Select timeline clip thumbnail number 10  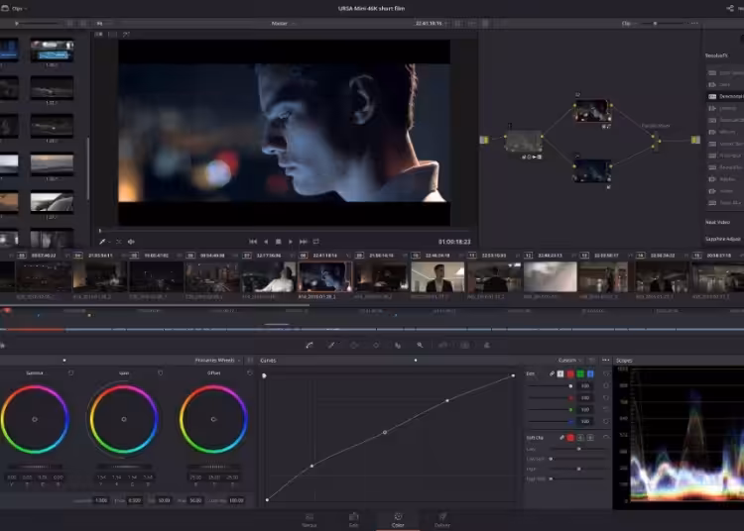(437, 276)
